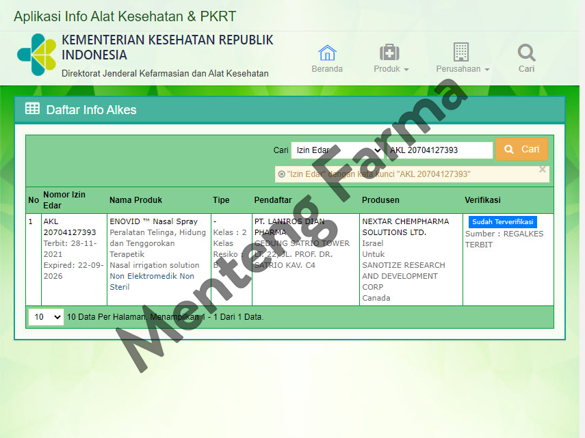
Task: Click the PT. LANIROS DIAN PHARMA registrant text
Action: pyautogui.click(x=289, y=227)
